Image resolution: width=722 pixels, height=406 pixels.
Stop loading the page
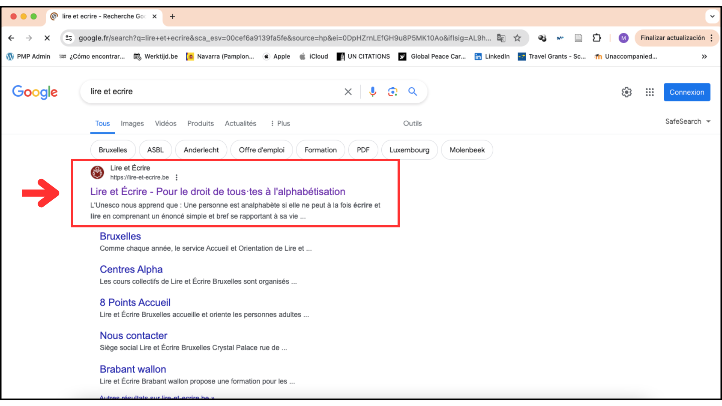point(47,38)
